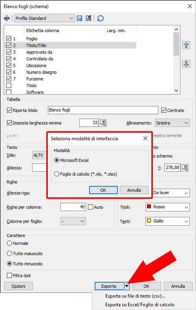Choose Esporta su Excel/Foglio di calcolo

pyautogui.click(x=140, y=305)
